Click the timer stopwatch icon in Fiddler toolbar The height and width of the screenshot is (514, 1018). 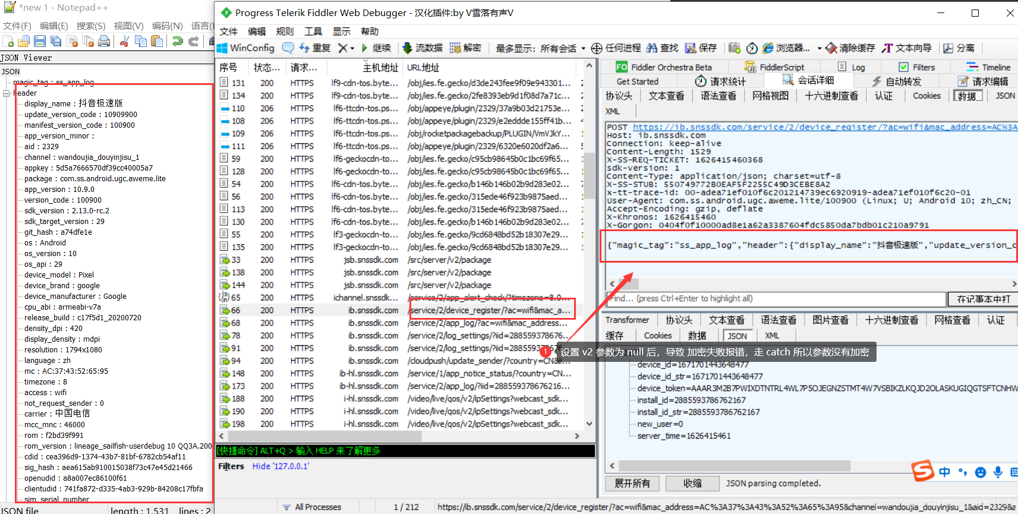tap(752, 48)
